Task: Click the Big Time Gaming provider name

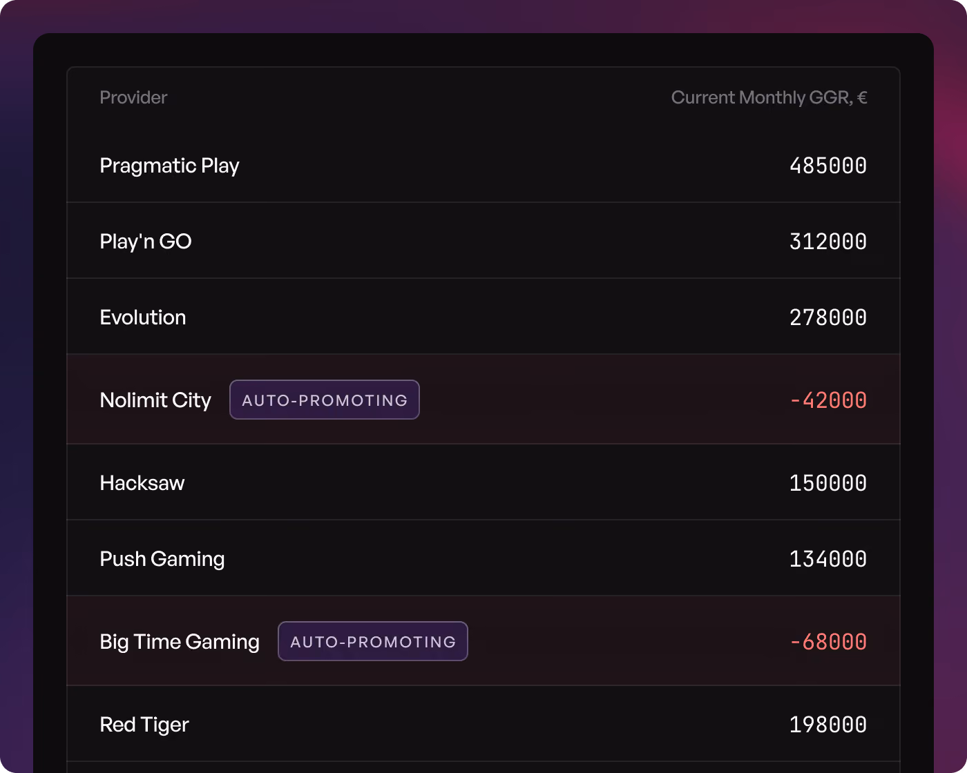Action: click(180, 642)
